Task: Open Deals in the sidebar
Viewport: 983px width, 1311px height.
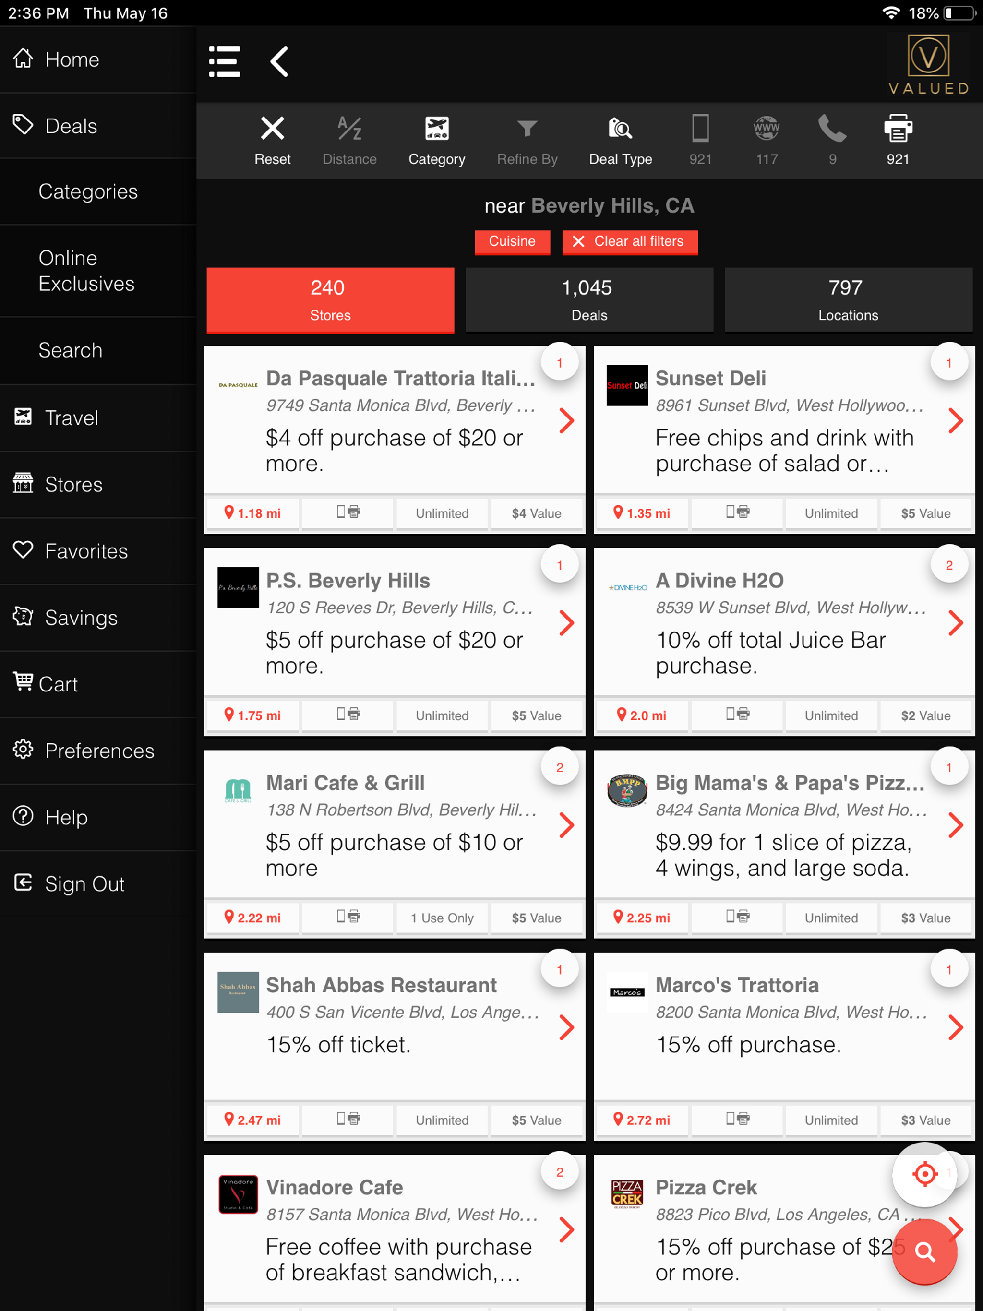Action: [98, 126]
